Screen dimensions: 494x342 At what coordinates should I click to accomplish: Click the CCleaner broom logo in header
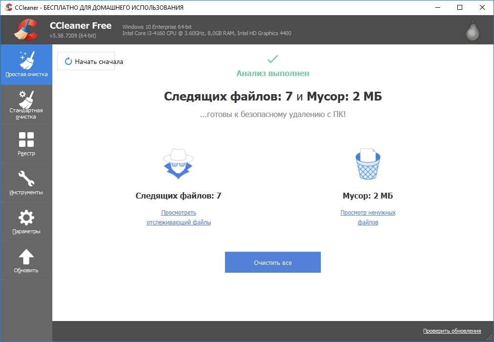coord(26,30)
